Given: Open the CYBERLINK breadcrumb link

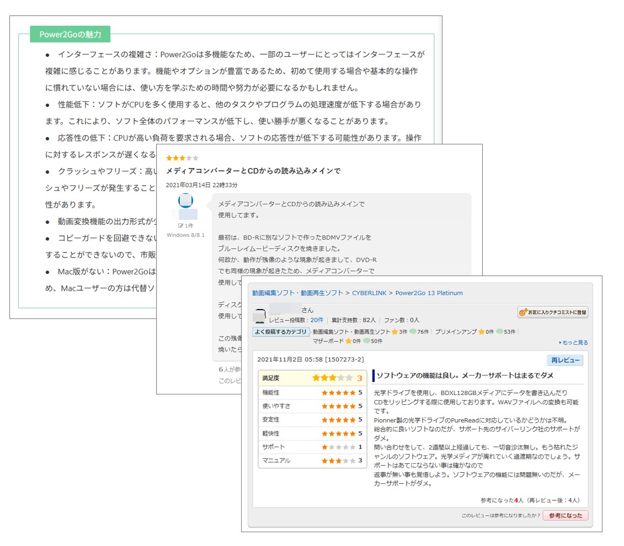Looking at the screenshot, I should click(x=369, y=293).
